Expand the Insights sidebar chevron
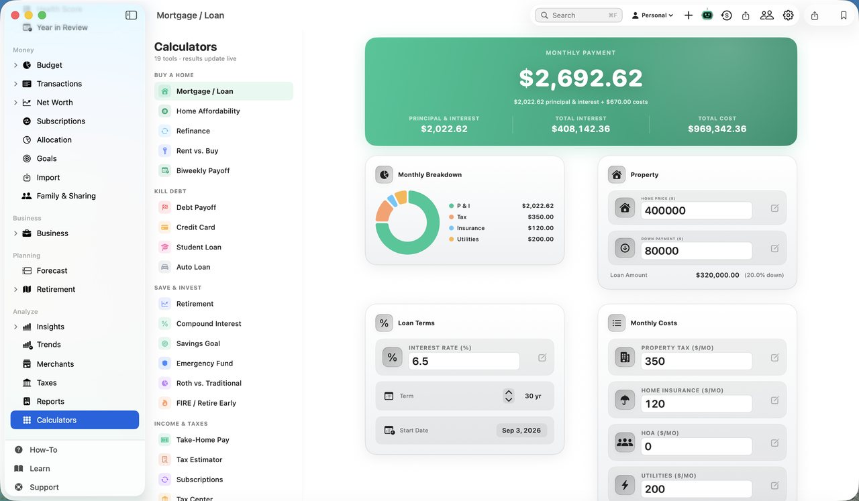Image resolution: width=859 pixels, height=501 pixels. 15,327
